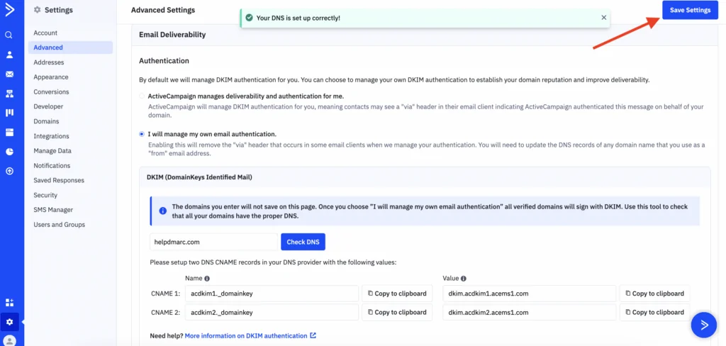Open the search icon in left sidebar
The height and width of the screenshot is (346, 726).
[9, 35]
